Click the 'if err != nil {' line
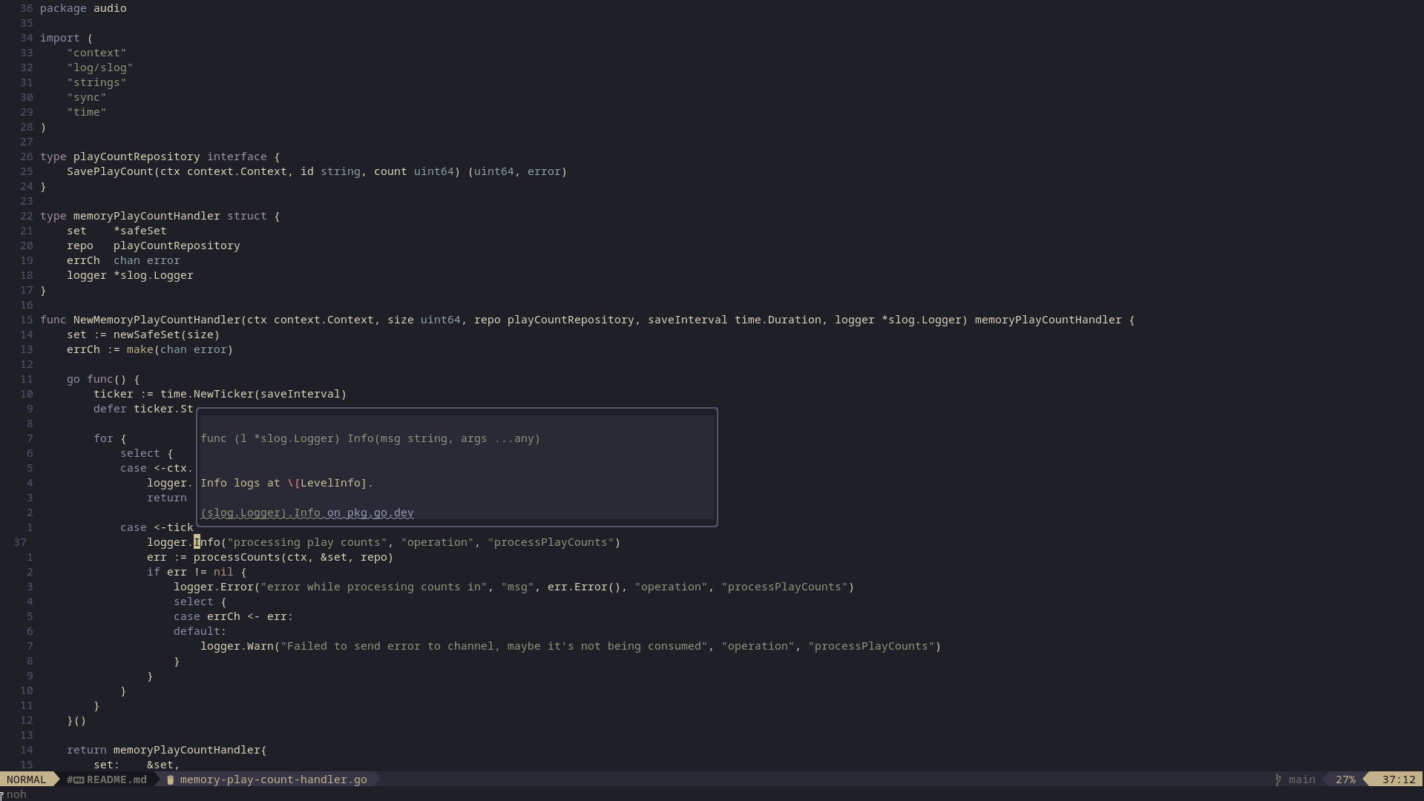1424x801 pixels. coord(197,572)
